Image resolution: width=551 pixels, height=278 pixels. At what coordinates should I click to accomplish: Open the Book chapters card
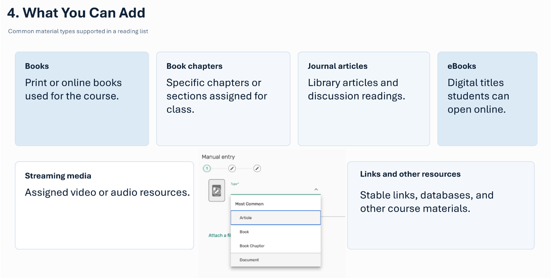223,99
